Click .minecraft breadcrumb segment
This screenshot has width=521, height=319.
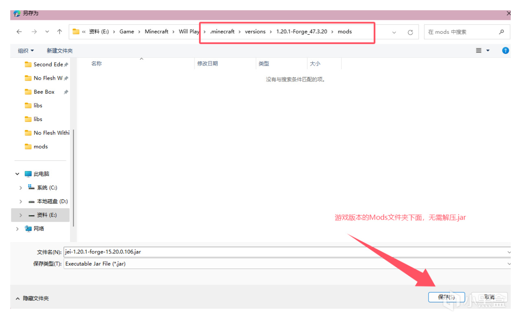222,31
